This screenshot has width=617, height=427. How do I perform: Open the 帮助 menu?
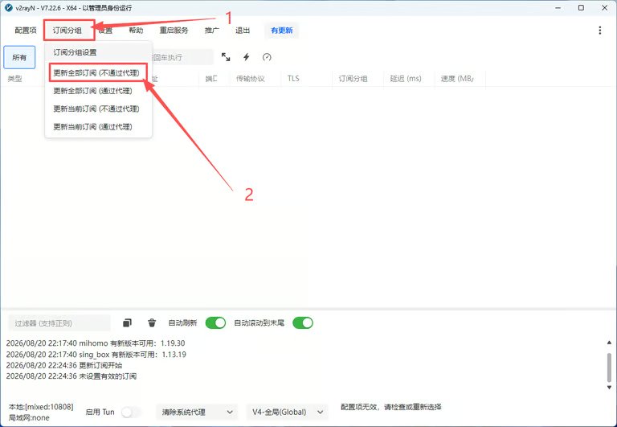click(x=136, y=31)
